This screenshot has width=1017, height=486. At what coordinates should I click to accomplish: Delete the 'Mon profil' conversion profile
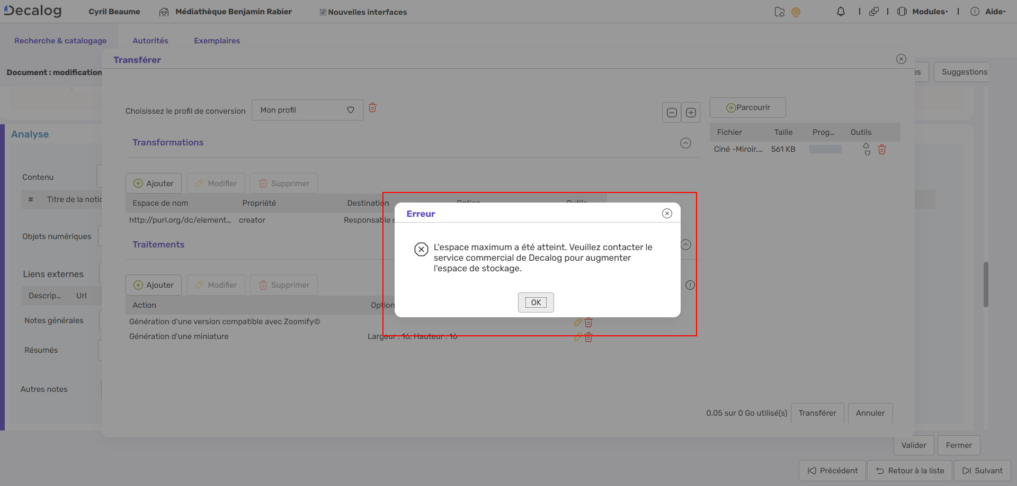tap(372, 108)
